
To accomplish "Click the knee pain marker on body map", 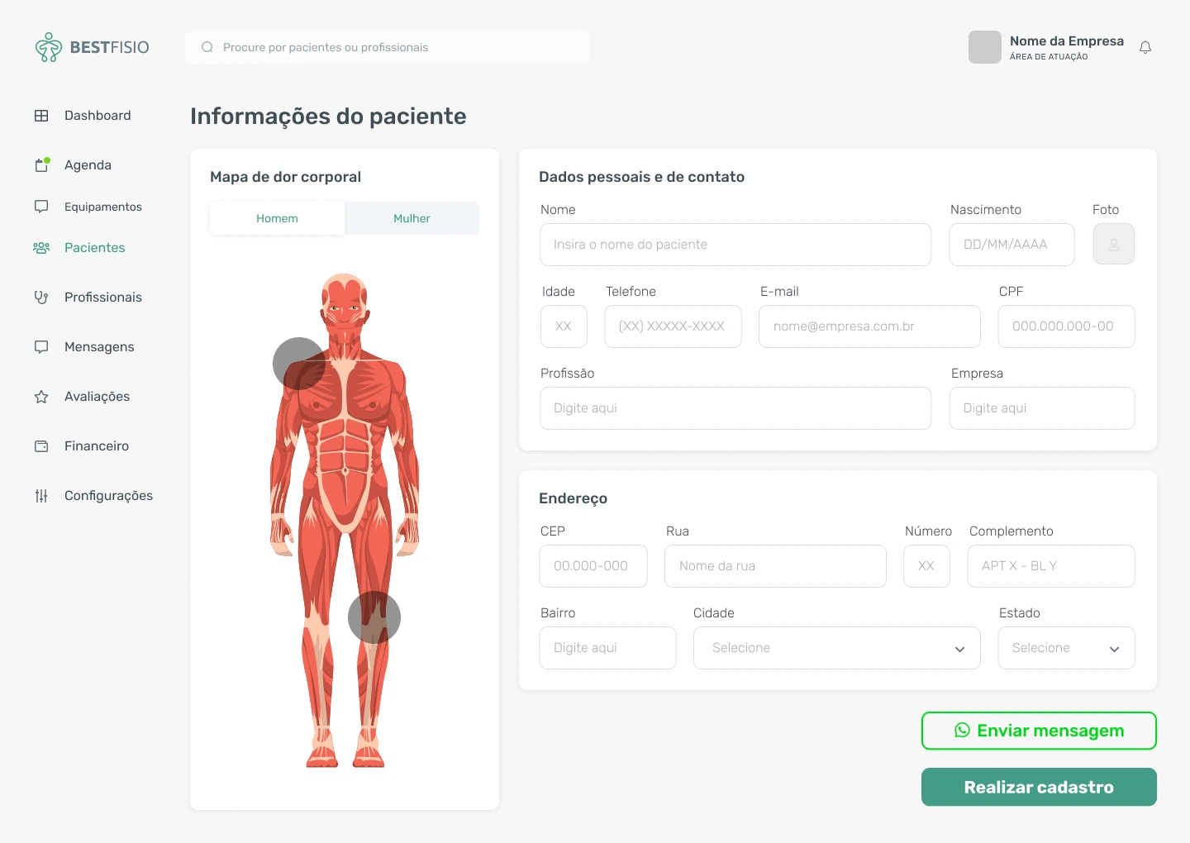I will (374, 617).
